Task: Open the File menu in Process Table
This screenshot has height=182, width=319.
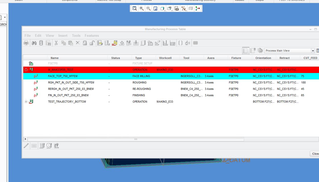Action: pos(28,35)
